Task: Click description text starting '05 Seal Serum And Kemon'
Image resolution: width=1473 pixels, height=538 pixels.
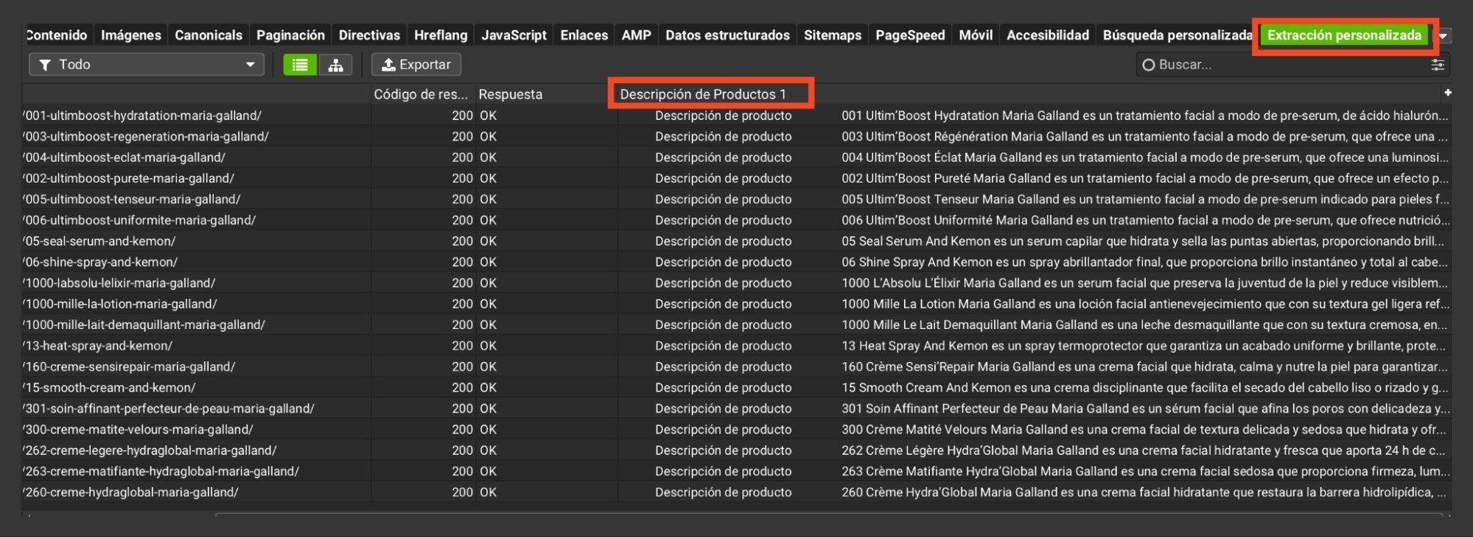Action: pos(1143,241)
